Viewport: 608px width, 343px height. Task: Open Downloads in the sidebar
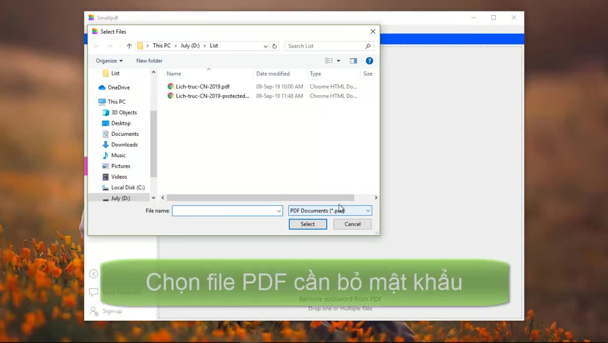124,144
